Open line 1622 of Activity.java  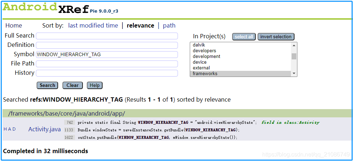(70, 137)
